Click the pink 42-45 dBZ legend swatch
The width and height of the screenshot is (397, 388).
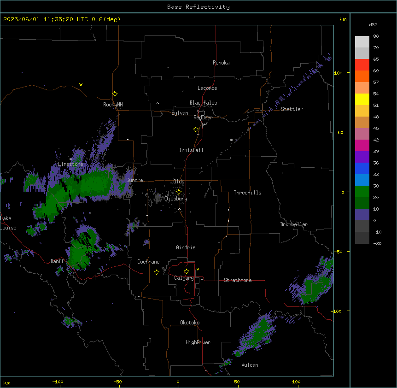(x=362, y=134)
